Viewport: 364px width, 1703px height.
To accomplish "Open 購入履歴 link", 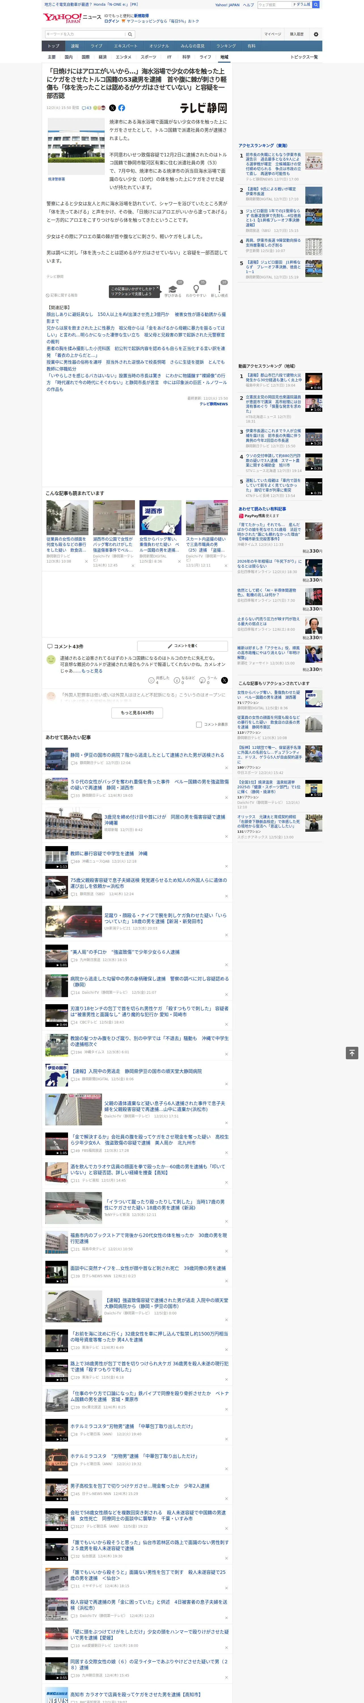I will pyautogui.click(x=297, y=34).
